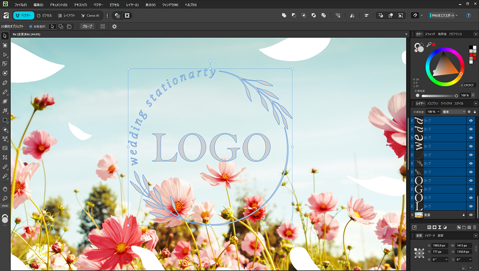
Task: Hide the 背景 layer via eye icon
Action: click(471, 215)
